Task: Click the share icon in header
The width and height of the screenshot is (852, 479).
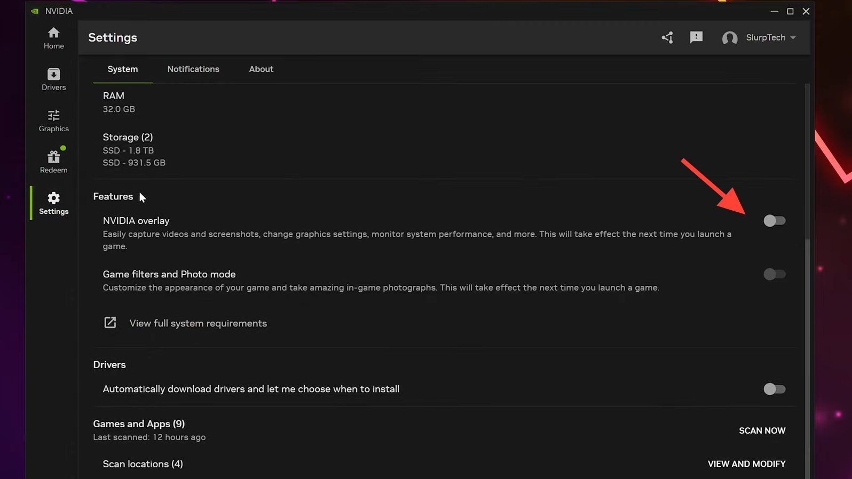Action: [667, 37]
